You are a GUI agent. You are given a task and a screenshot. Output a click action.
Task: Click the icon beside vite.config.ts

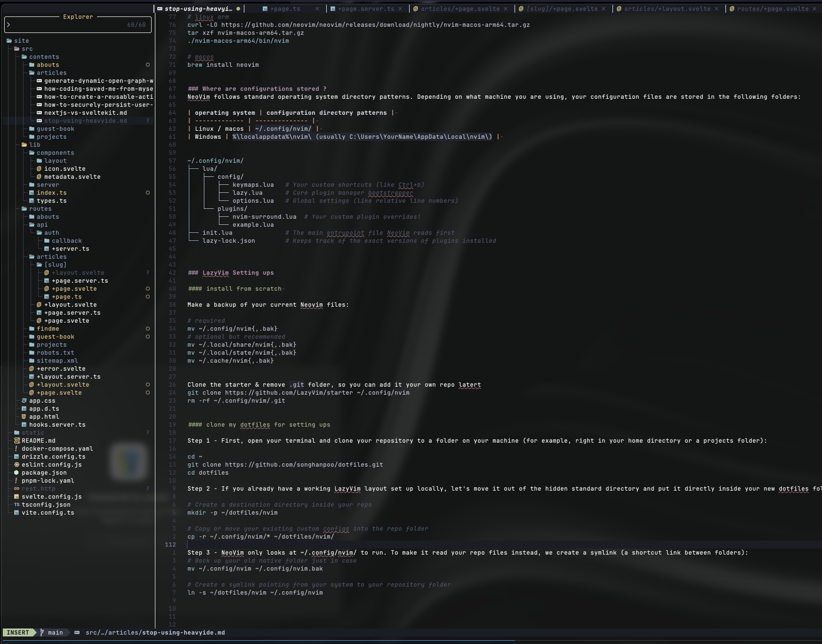coord(17,513)
